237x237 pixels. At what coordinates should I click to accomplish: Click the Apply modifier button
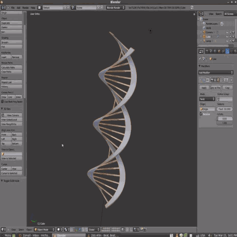204,88
